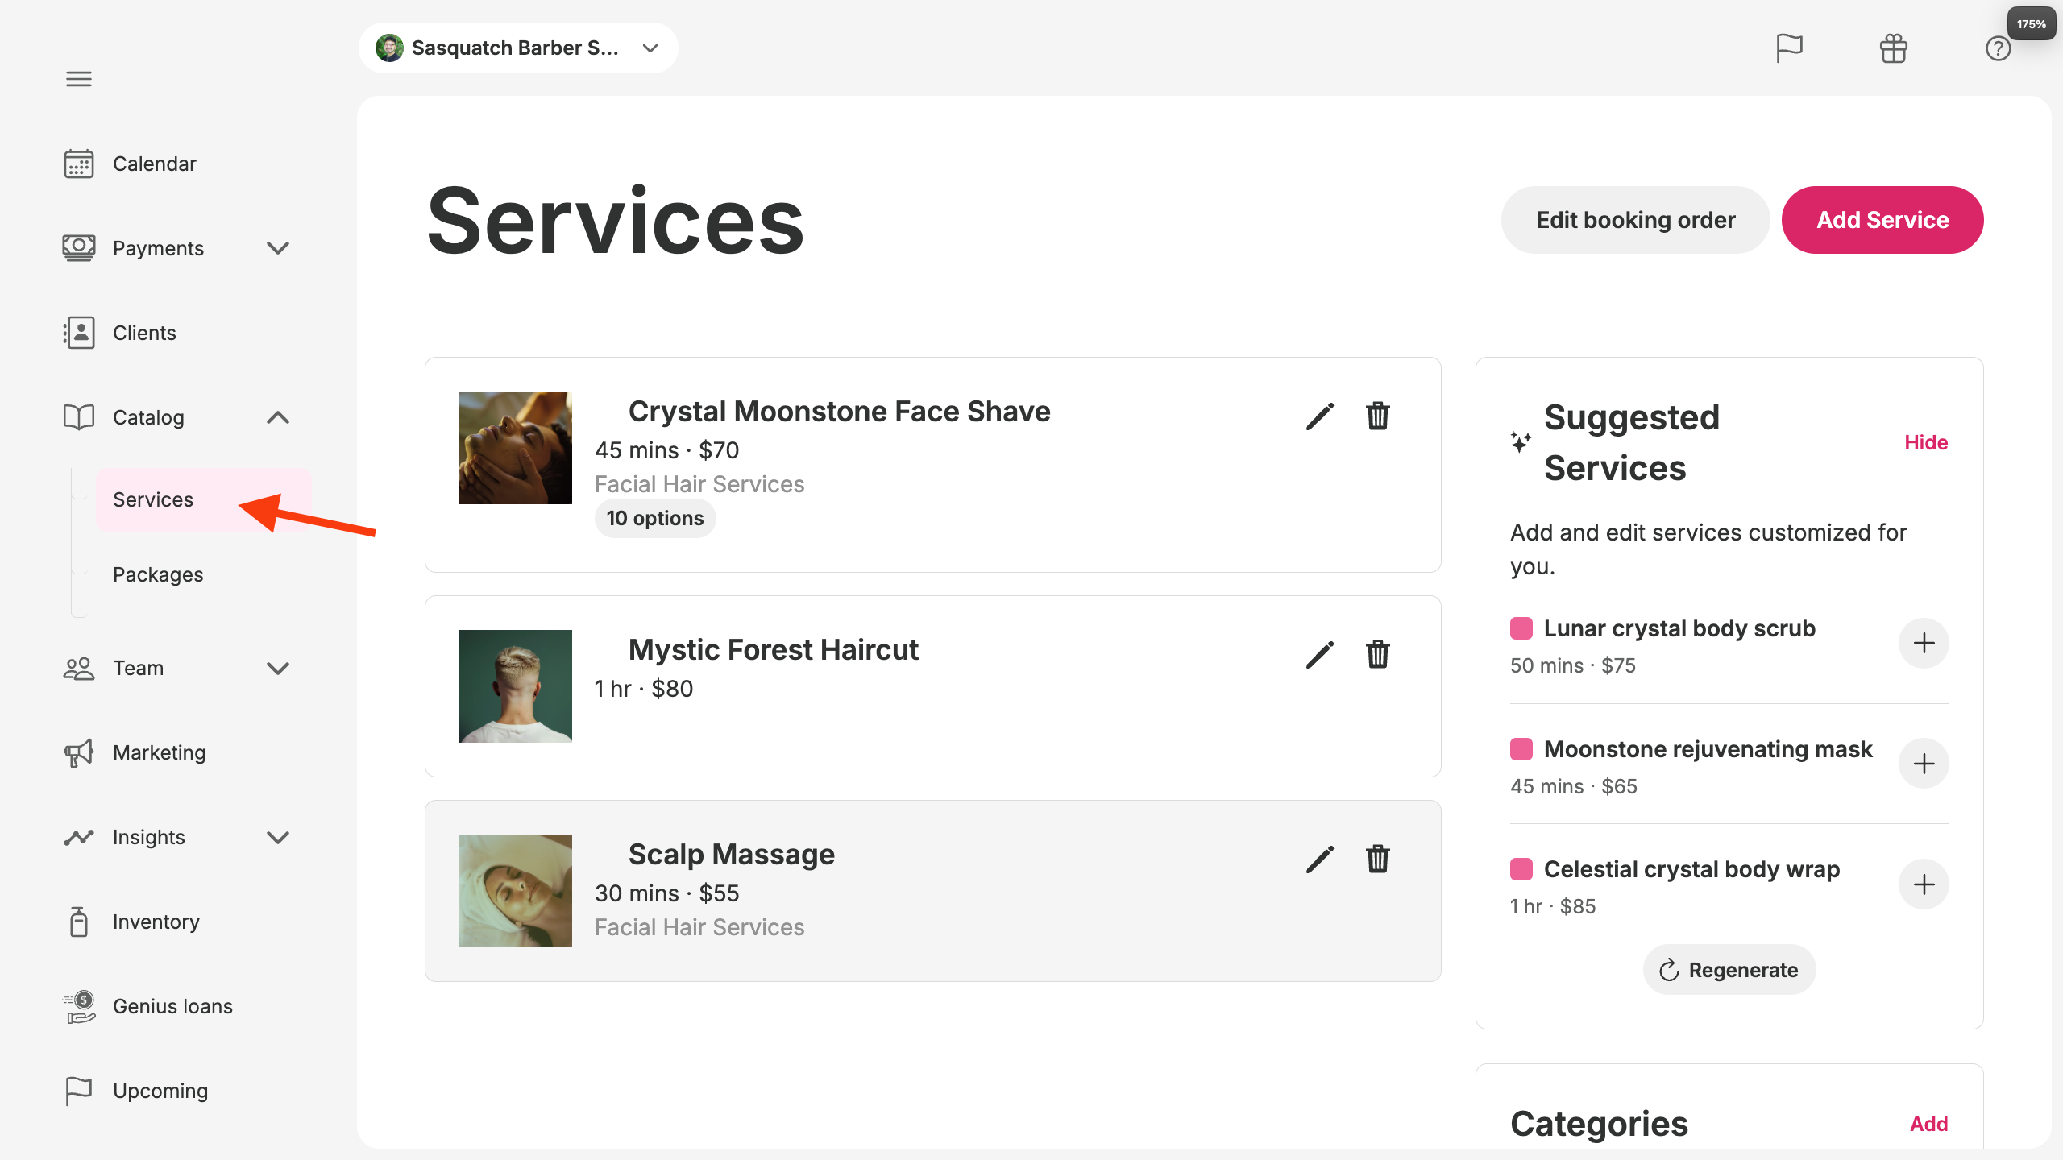Click the Scalp Massage thumbnail
Viewport: 2063px width, 1160px height.
(516, 891)
